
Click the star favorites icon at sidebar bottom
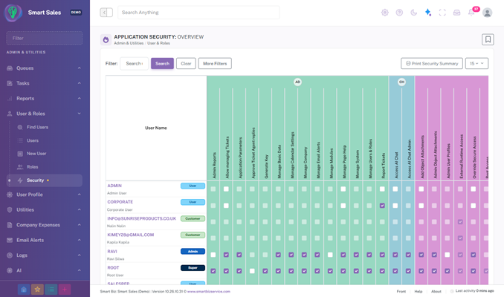(37, 290)
